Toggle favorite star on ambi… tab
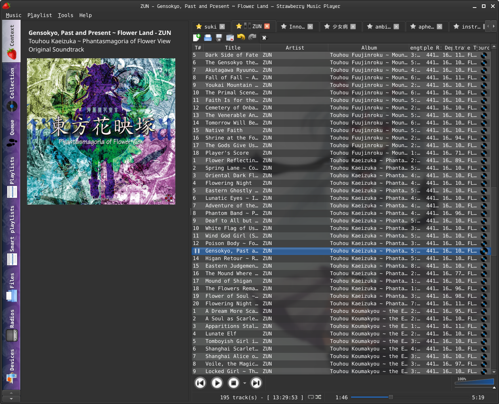This screenshot has height=404, width=499. [x=370, y=27]
